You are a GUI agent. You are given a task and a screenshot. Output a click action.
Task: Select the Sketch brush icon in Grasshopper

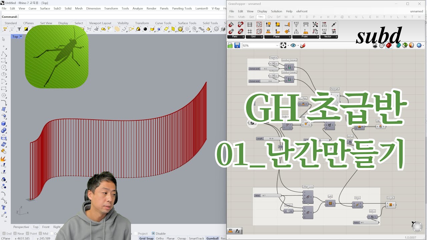coord(303,45)
